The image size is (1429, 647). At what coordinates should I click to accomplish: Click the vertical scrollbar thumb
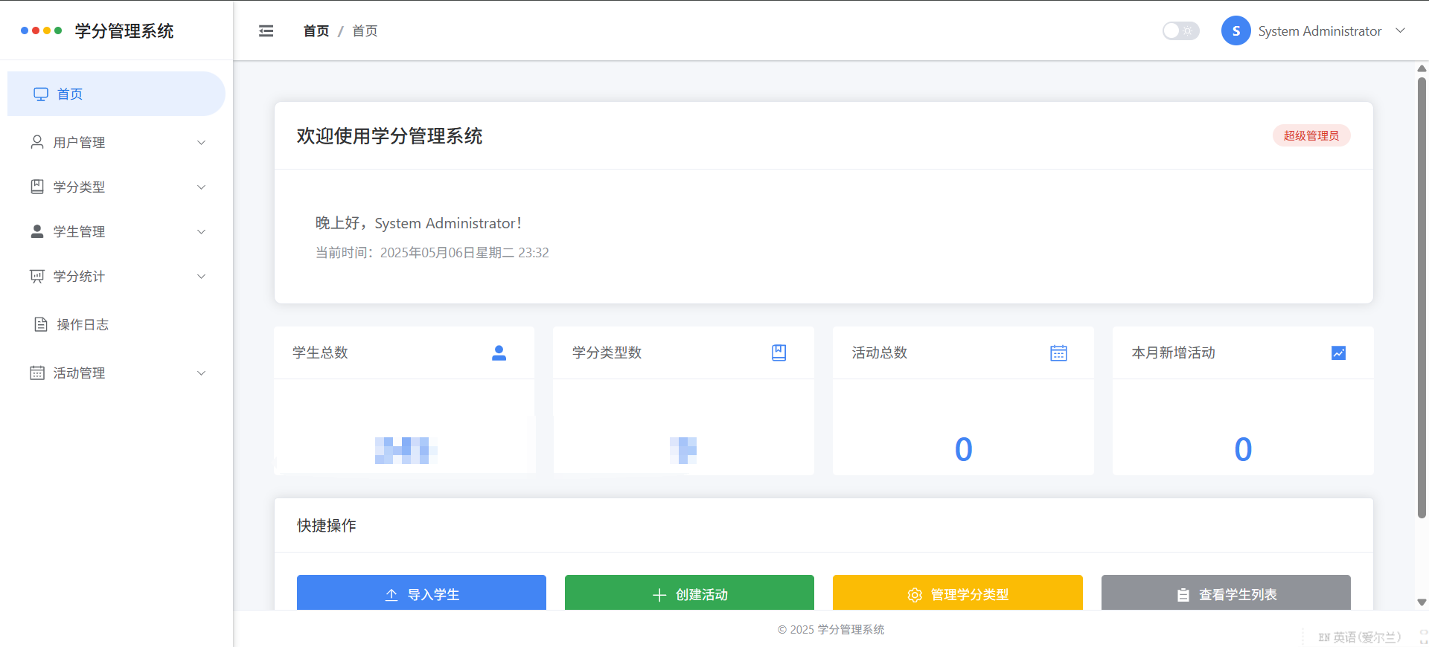point(1422,297)
